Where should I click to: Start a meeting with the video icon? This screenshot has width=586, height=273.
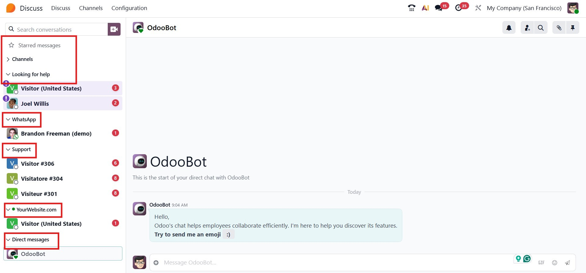tap(114, 29)
